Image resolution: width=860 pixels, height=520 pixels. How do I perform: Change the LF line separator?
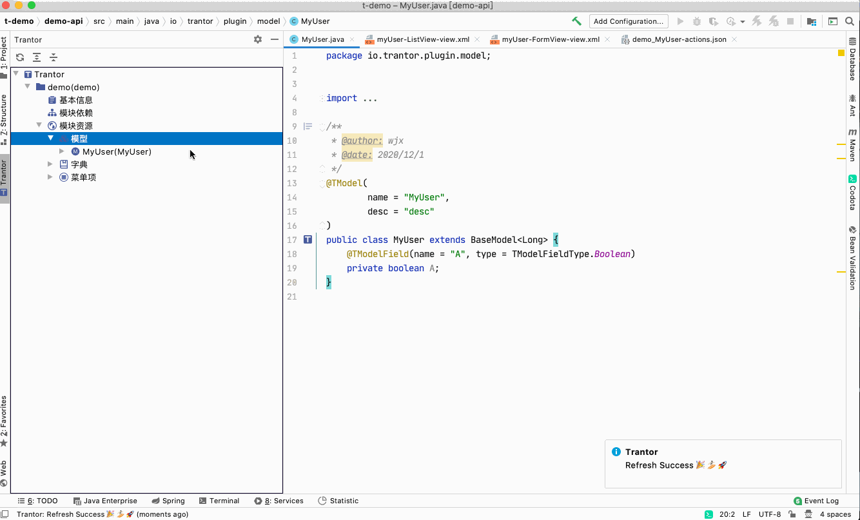(x=747, y=514)
